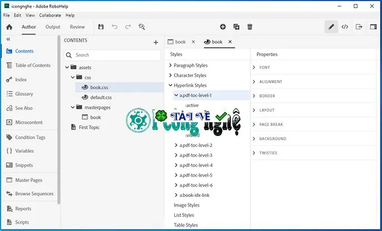
Task: Close the book master page tab
Action: click(x=193, y=42)
